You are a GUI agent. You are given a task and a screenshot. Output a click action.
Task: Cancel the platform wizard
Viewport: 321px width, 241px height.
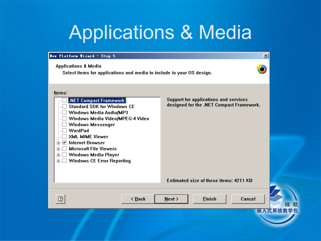pos(248,199)
